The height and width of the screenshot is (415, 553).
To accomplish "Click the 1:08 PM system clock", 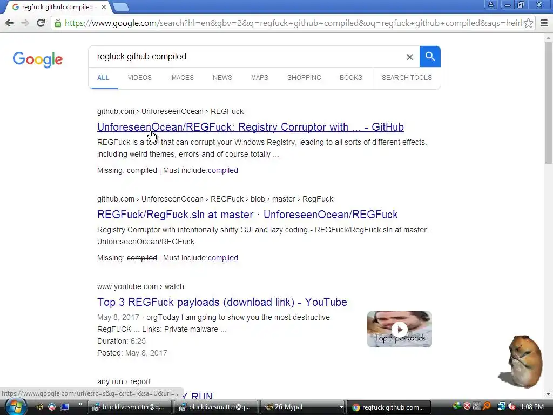I will (x=532, y=407).
